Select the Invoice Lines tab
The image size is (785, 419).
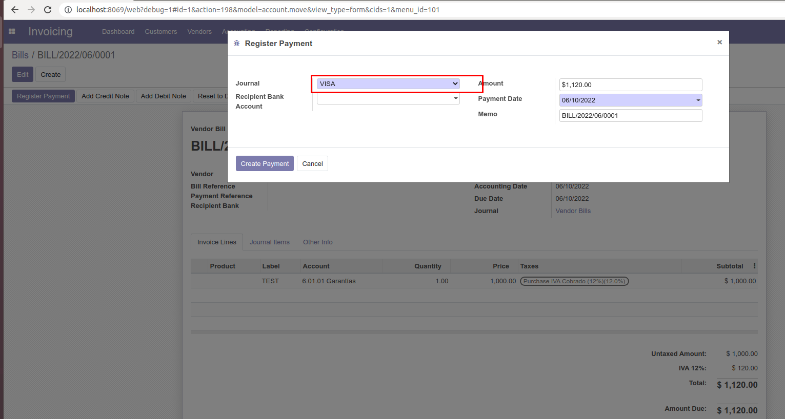pos(216,242)
